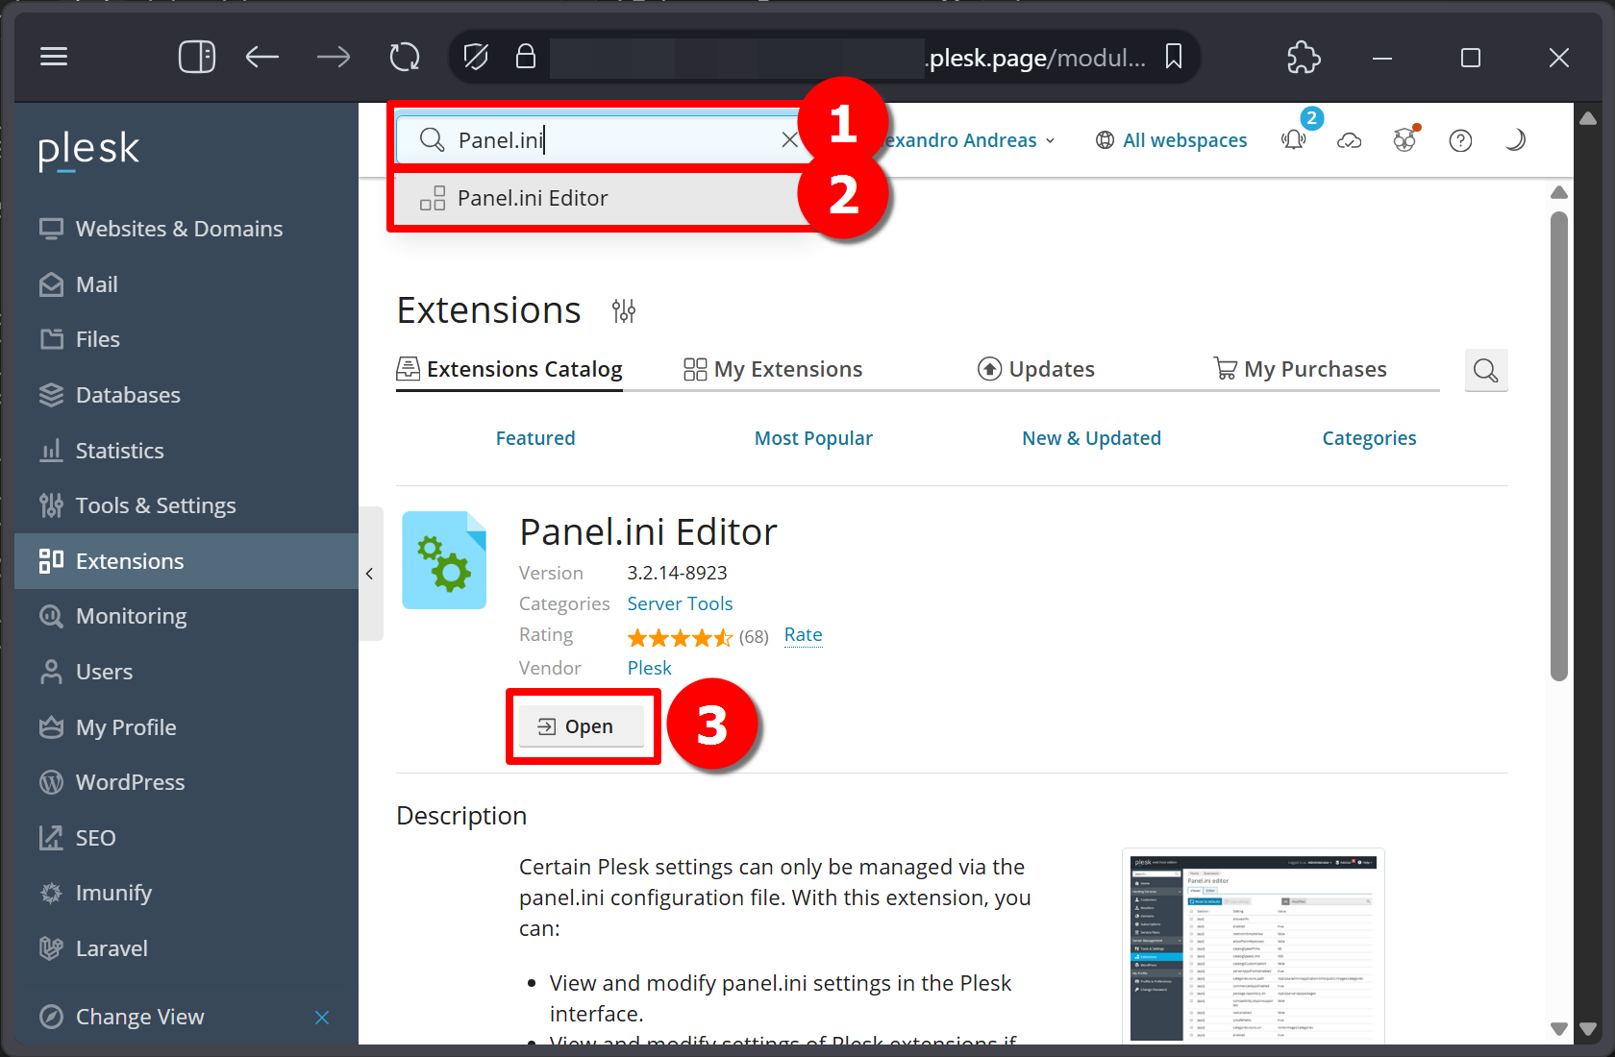Dismiss Change View with its X
This screenshot has width=1615, height=1057.
point(322,1018)
